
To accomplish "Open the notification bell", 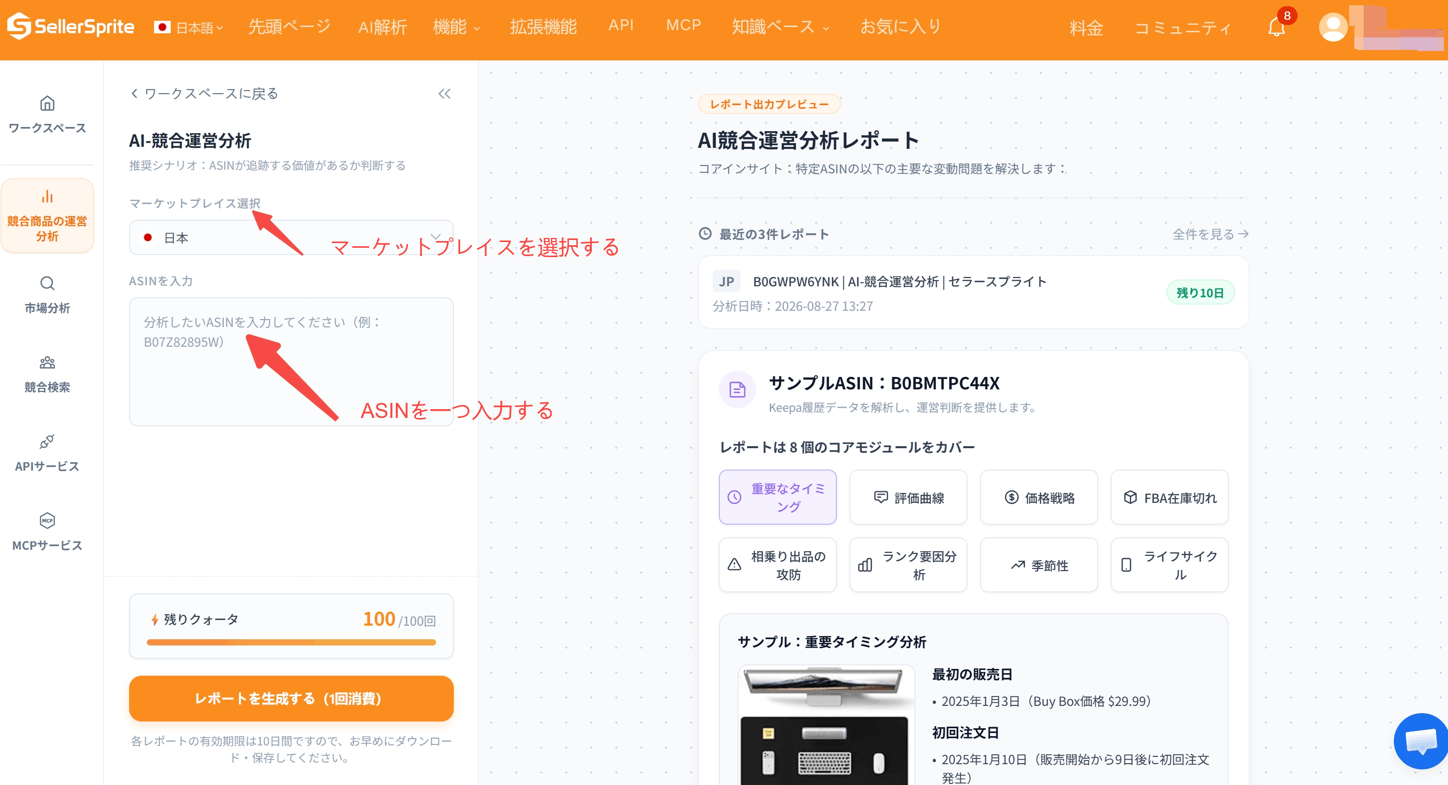I will click(1276, 27).
